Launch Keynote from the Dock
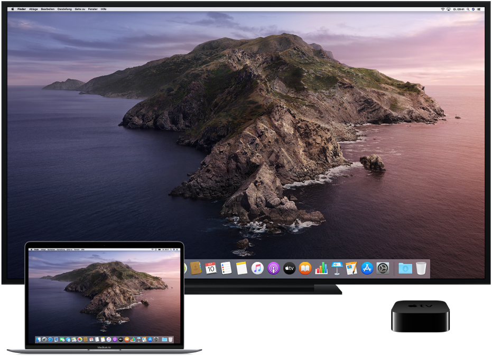Viewport: 492px width, 364px height. point(337,268)
